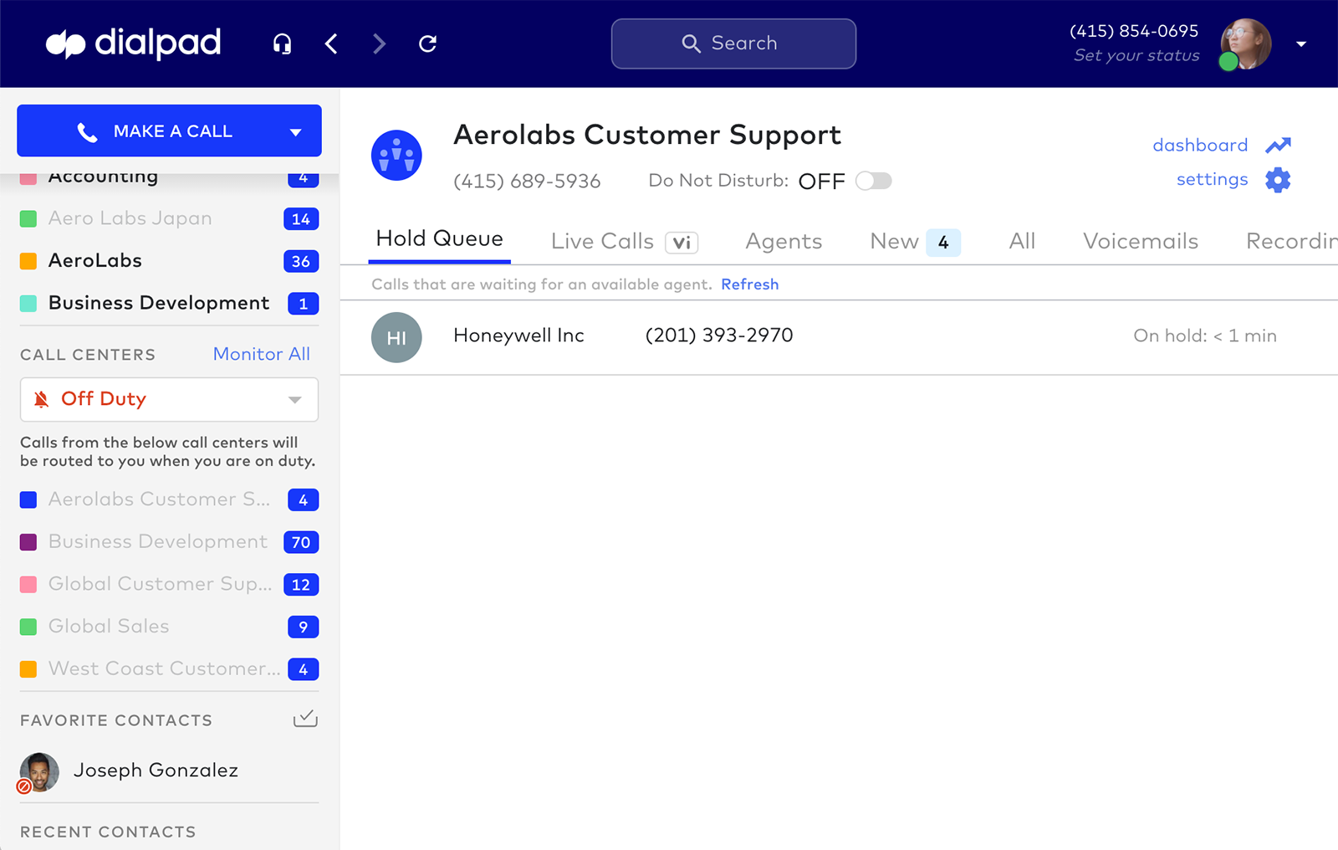Click the On hold: < 1 min status
The image size is (1338, 850).
1205,335
